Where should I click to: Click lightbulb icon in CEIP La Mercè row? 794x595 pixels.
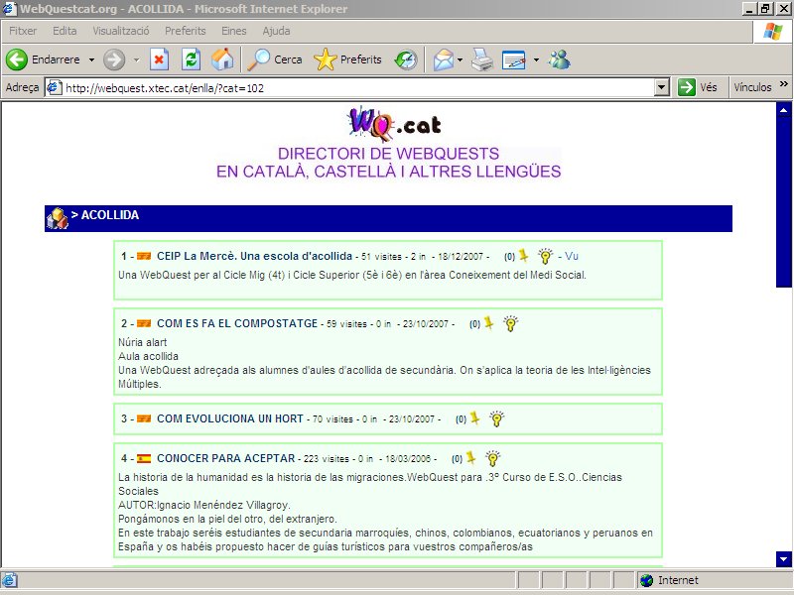(545, 256)
